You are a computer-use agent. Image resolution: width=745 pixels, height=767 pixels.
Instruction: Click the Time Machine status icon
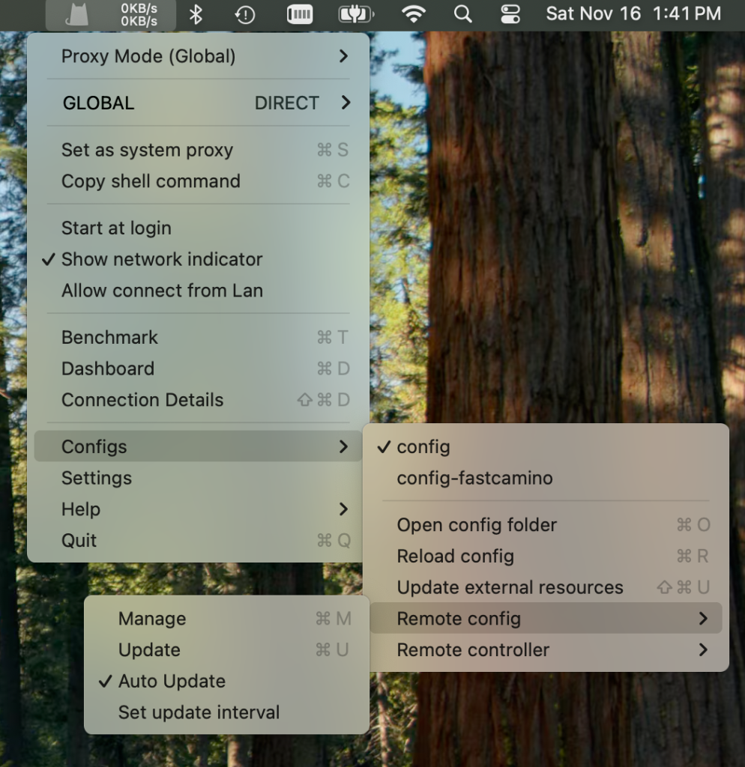click(245, 14)
